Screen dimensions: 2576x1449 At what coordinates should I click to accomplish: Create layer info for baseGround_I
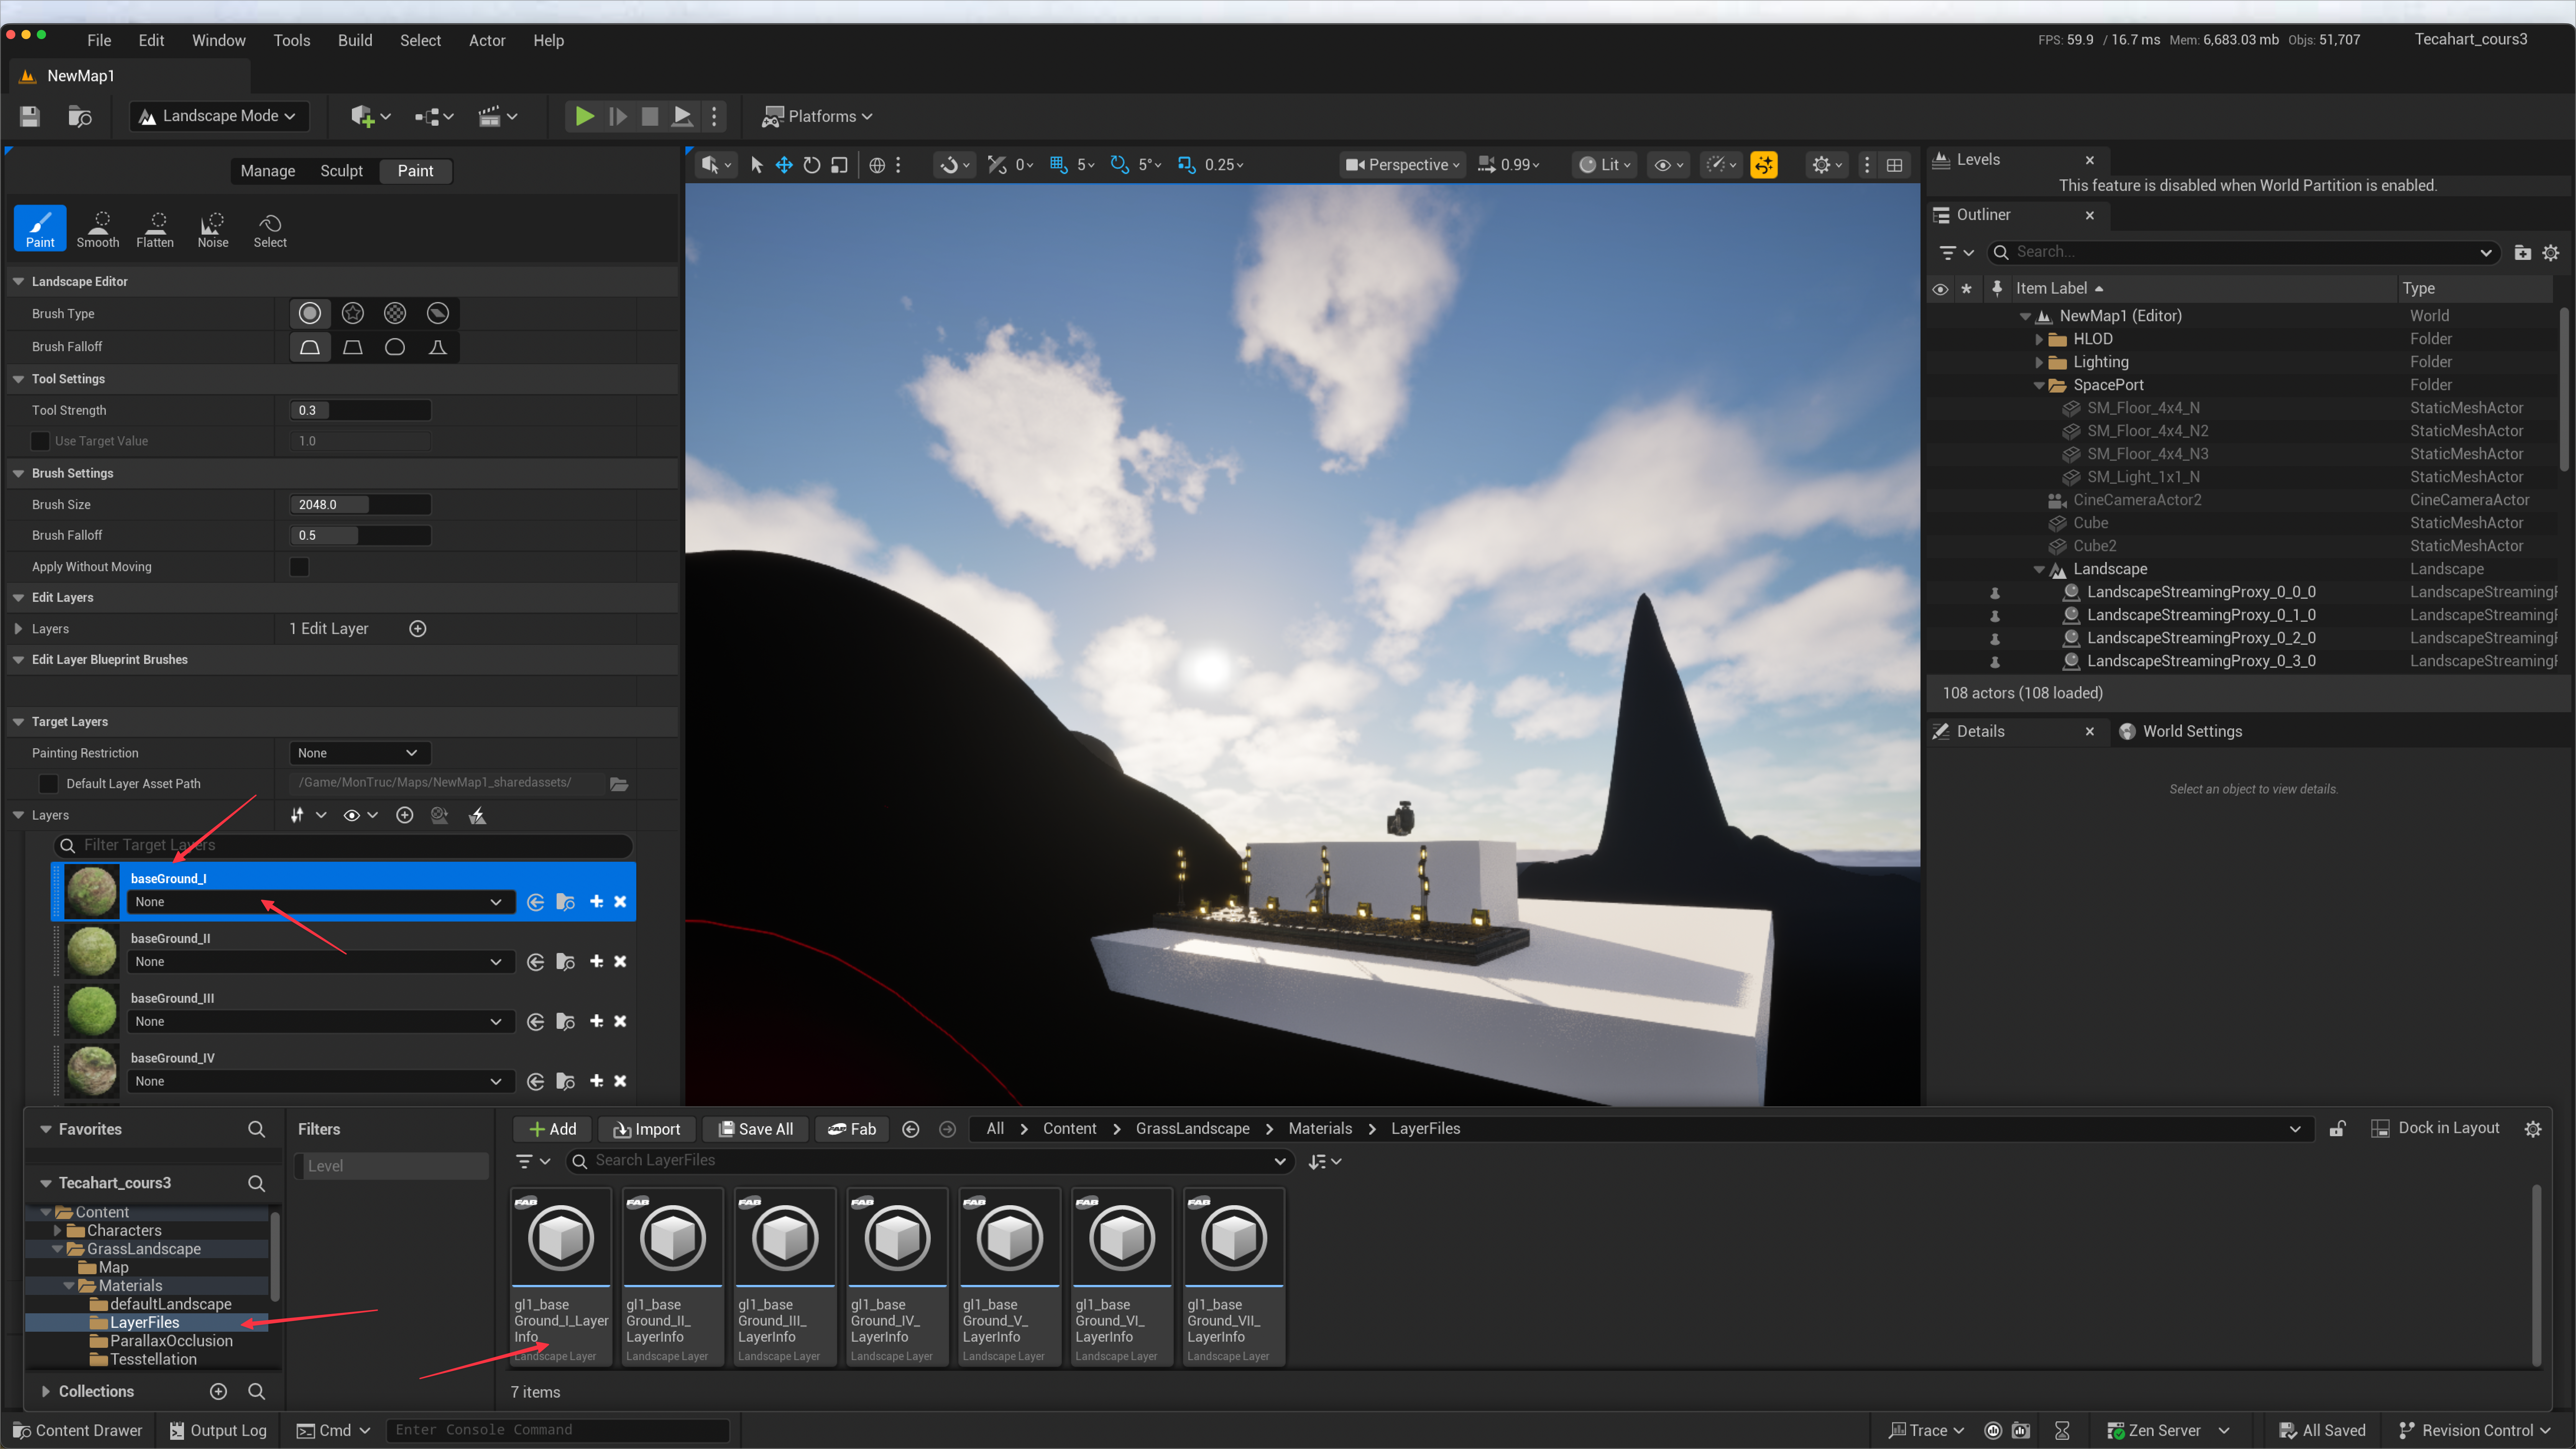pos(597,902)
